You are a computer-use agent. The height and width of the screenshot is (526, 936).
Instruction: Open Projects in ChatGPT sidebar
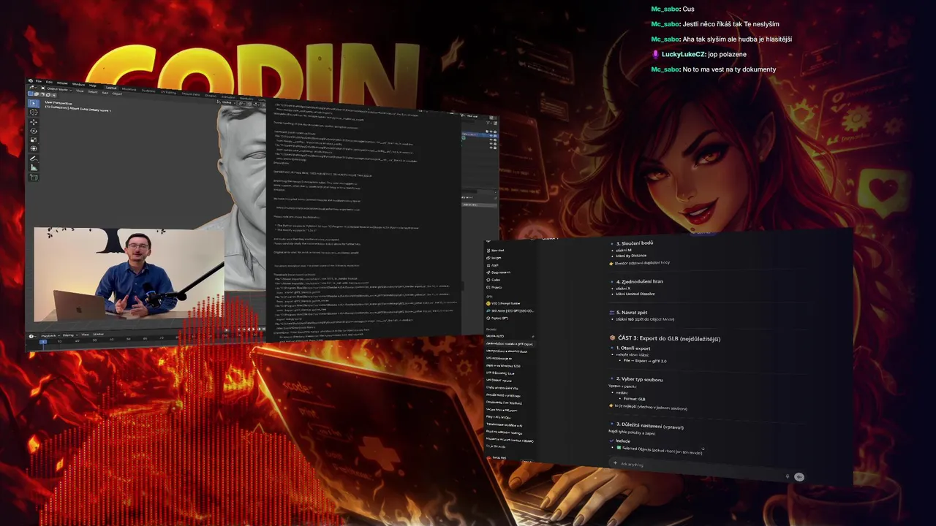(x=495, y=287)
